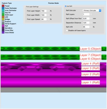Image resolution: width=107 pixels, height=109 pixels.
Task: Click the Skirt/Brim legend label
Action: tap(9, 28)
